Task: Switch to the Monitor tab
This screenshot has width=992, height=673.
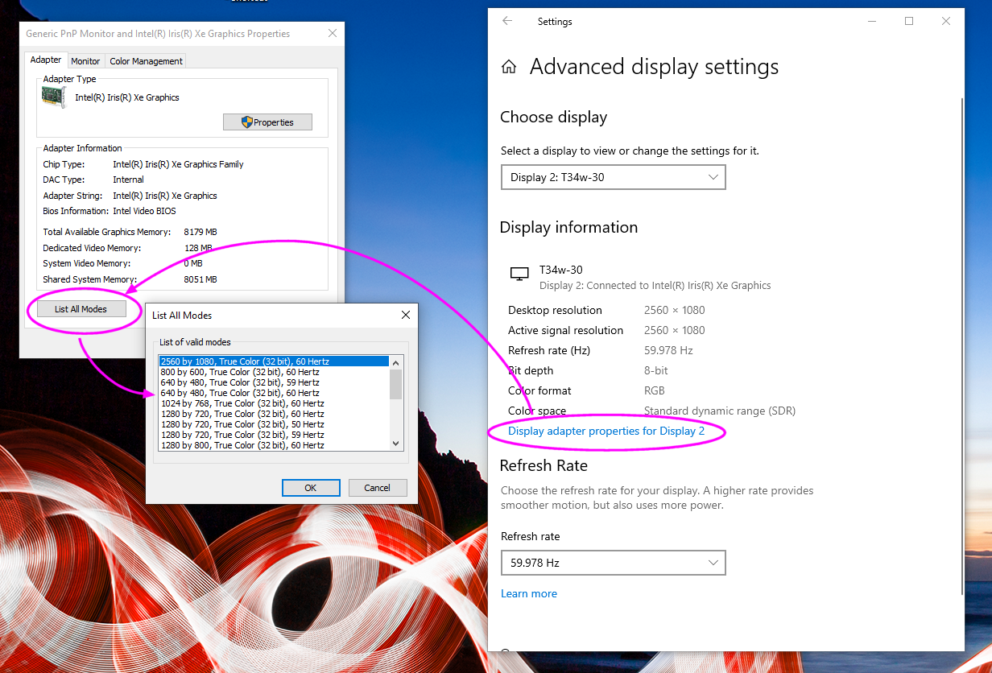Action: [85, 61]
